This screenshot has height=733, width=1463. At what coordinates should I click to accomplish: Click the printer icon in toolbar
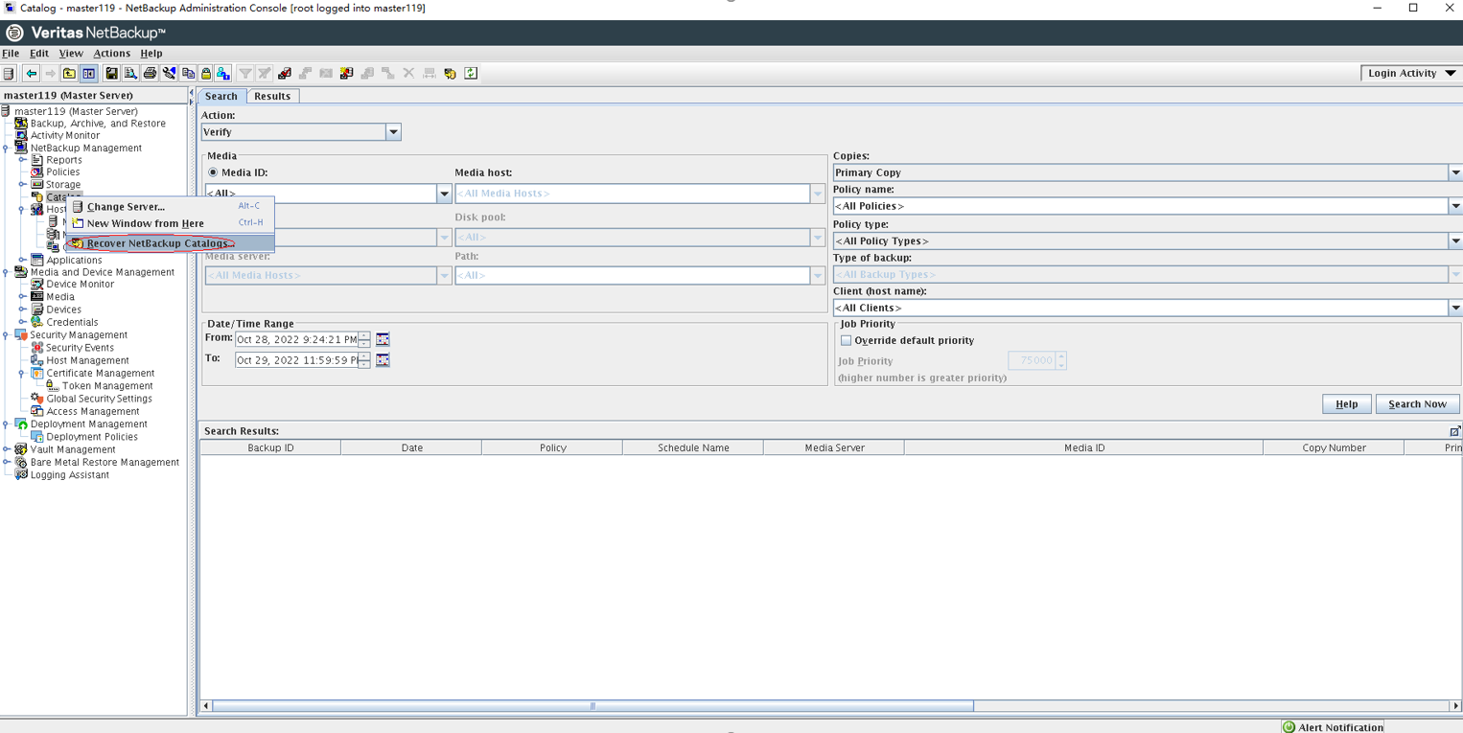click(x=150, y=74)
